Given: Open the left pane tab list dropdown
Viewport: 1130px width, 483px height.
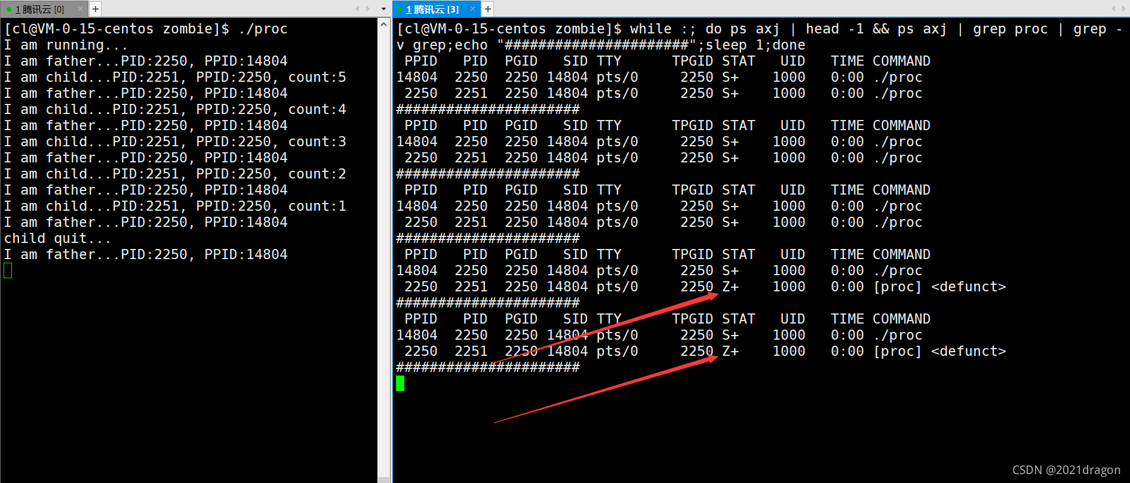Looking at the screenshot, I should click(x=383, y=9).
